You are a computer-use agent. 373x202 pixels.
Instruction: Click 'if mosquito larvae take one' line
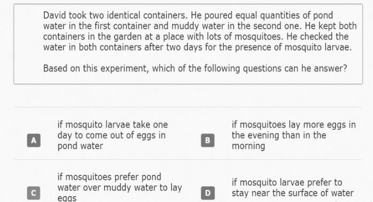tap(112, 125)
